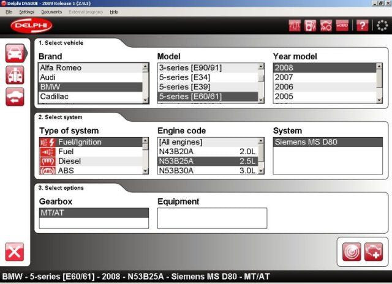Select engine code N53B25A 2.5L
Screen dimensions: 392x284
click(208, 161)
